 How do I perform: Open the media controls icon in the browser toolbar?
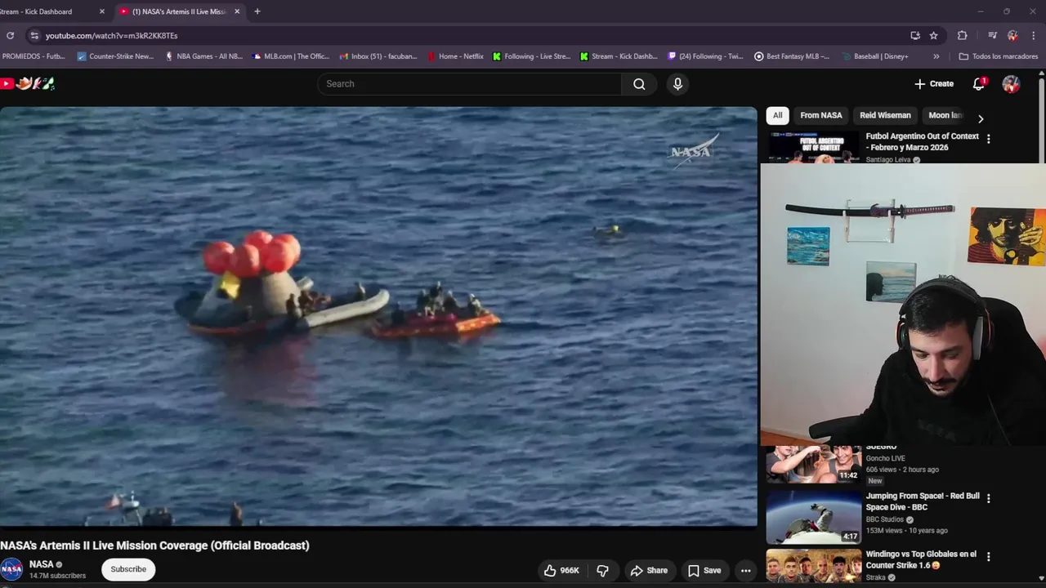[x=992, y=35]
